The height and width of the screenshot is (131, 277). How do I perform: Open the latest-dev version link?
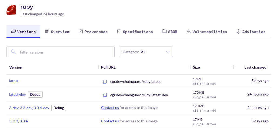18,94
